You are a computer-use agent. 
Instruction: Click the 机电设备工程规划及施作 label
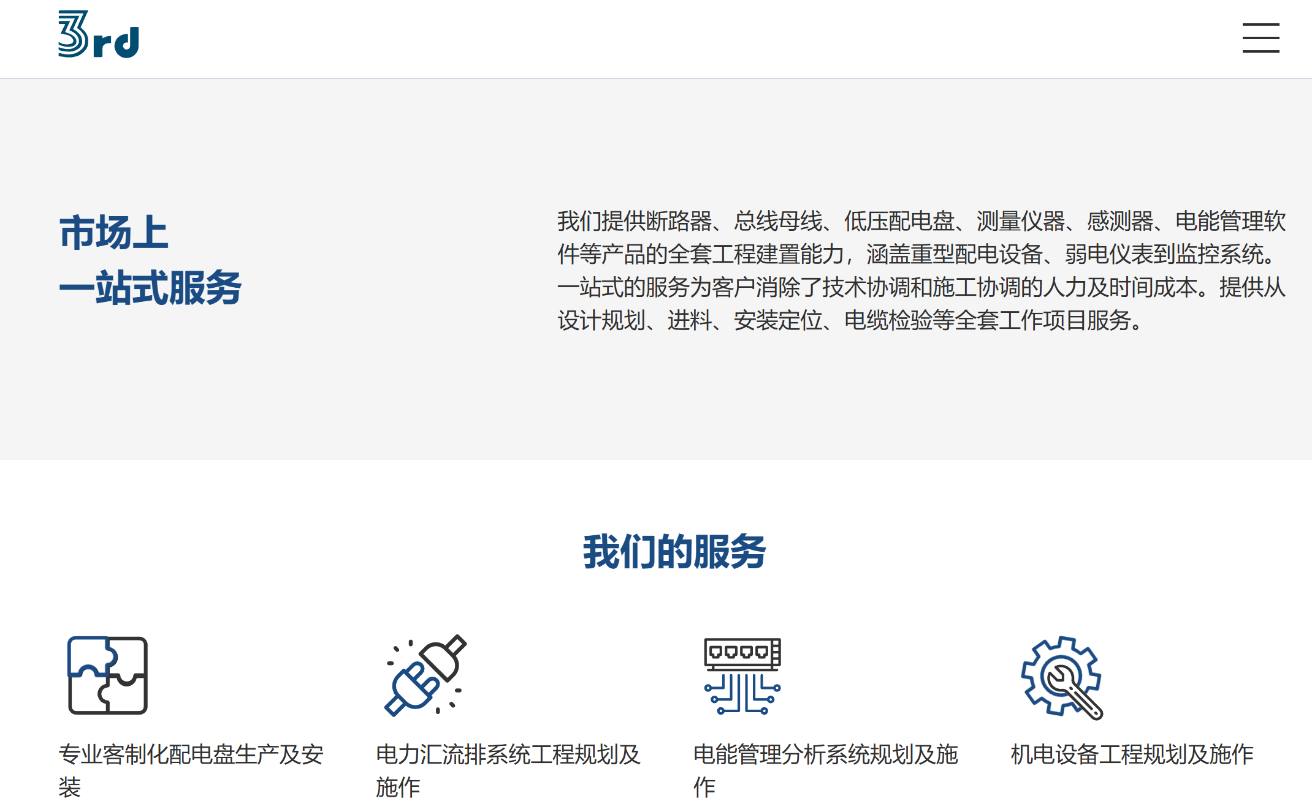(x=1132, y=754)
